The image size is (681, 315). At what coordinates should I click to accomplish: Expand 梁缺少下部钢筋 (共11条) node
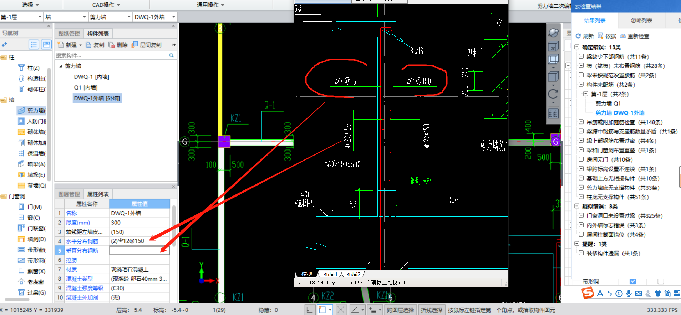581,56
